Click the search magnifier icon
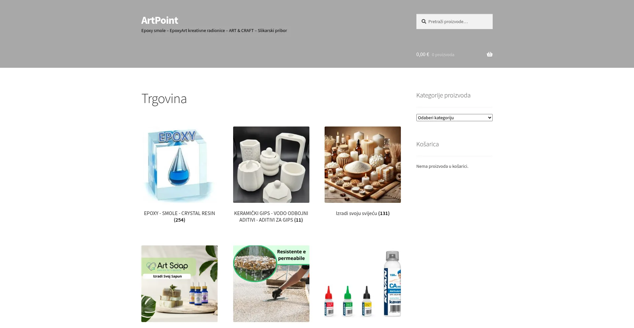Viewport: 634px width, 328px height. coord(424,21)
